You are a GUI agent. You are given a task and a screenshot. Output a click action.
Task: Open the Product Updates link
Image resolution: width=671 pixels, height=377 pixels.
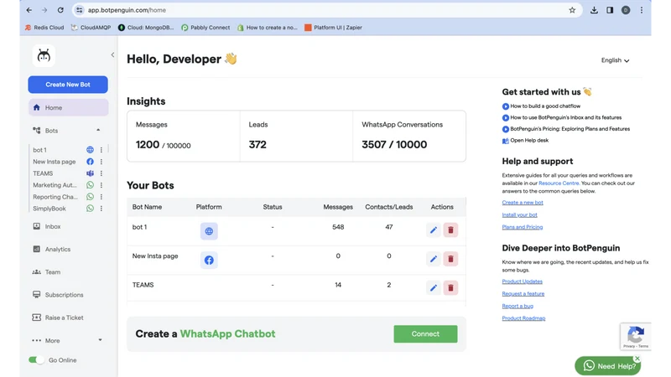522,281
